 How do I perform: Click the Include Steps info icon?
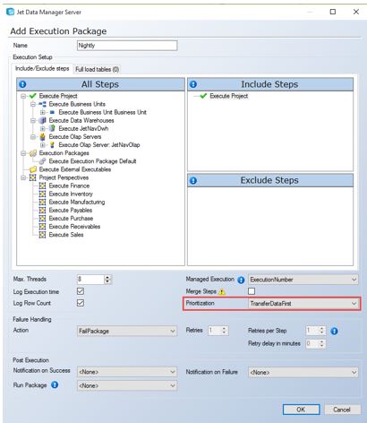click(x=193, y=84)
